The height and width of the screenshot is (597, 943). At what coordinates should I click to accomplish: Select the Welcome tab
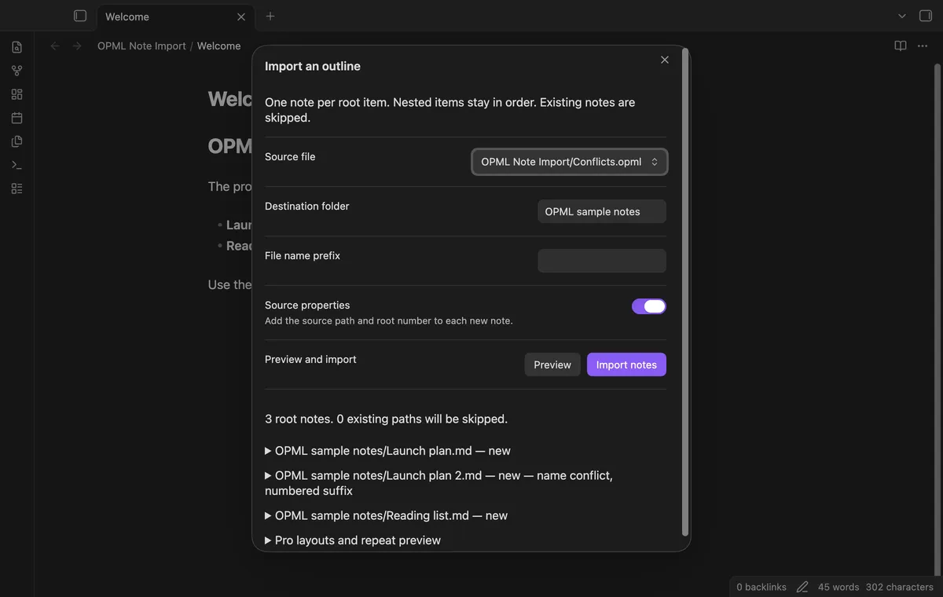pyautogui.click(x=175, y=16)
